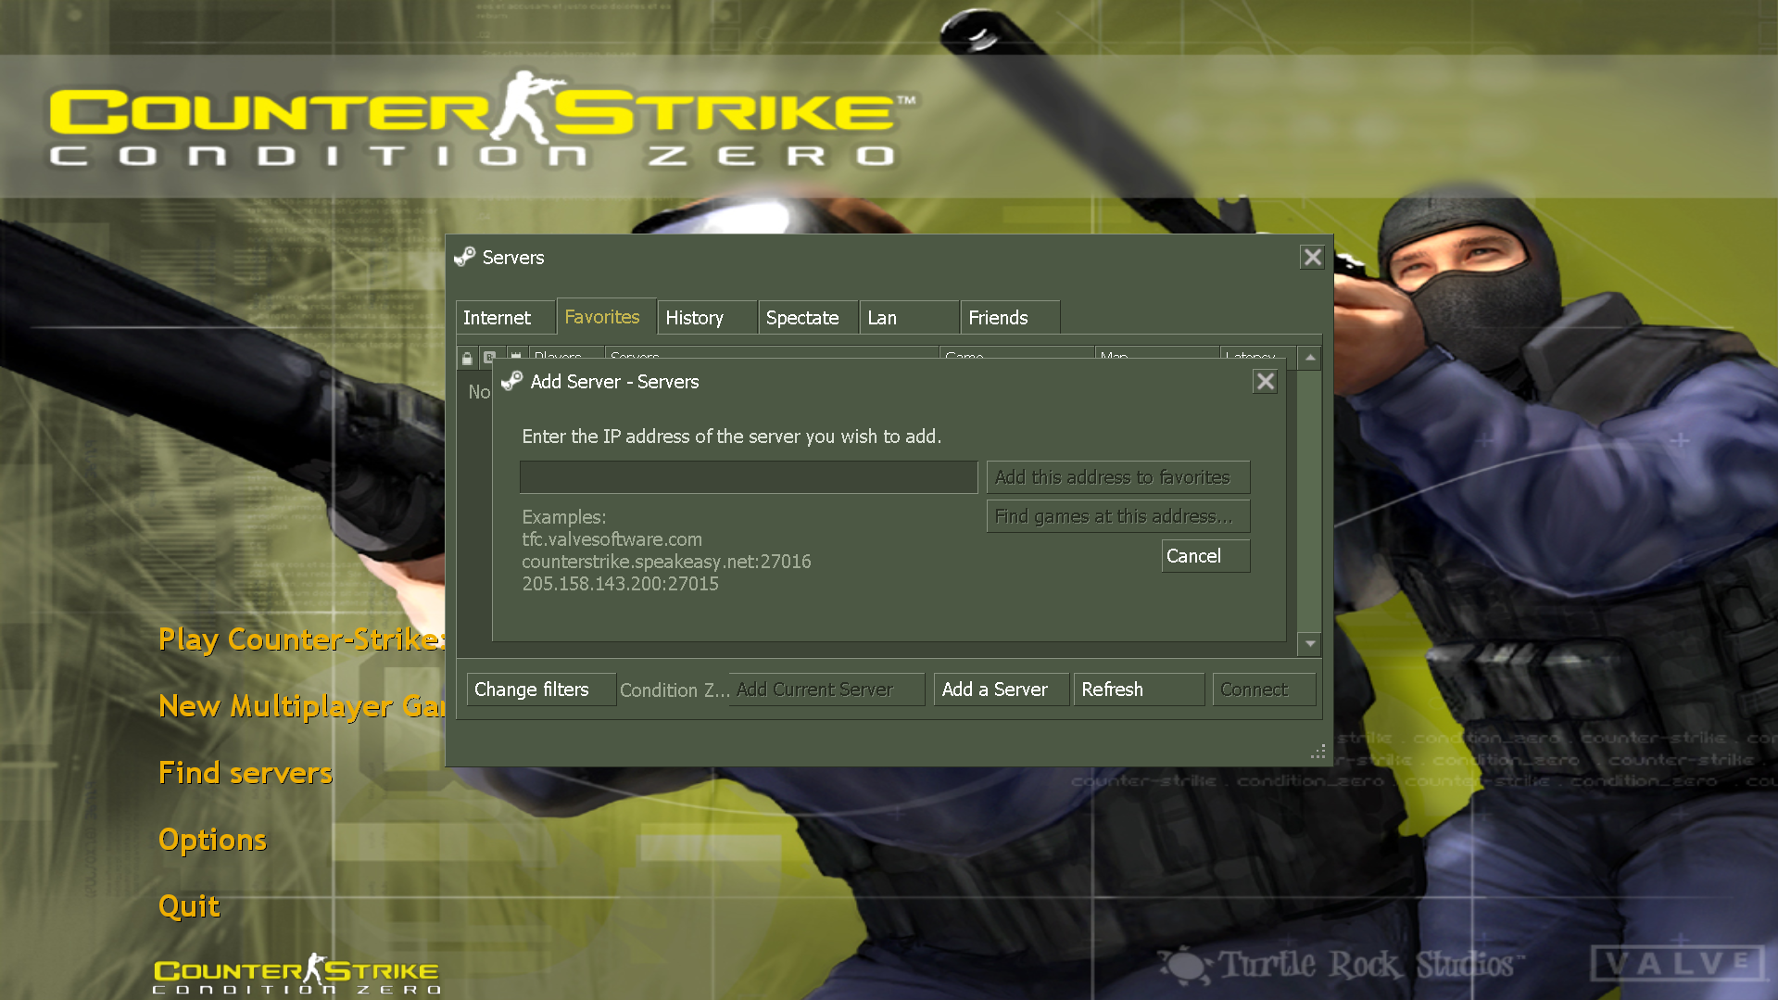Click the bot column header icon
This screenshot has width=1778, height=1000.
click(x=490, y=358)
